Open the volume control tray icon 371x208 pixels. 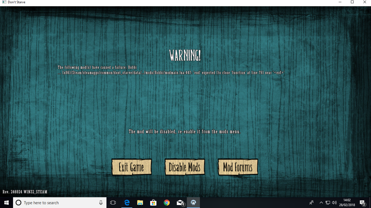[334, 203]
